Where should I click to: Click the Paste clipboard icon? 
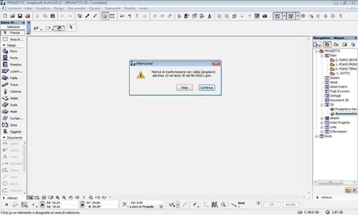pyautogui.click(x=53, y=16)
